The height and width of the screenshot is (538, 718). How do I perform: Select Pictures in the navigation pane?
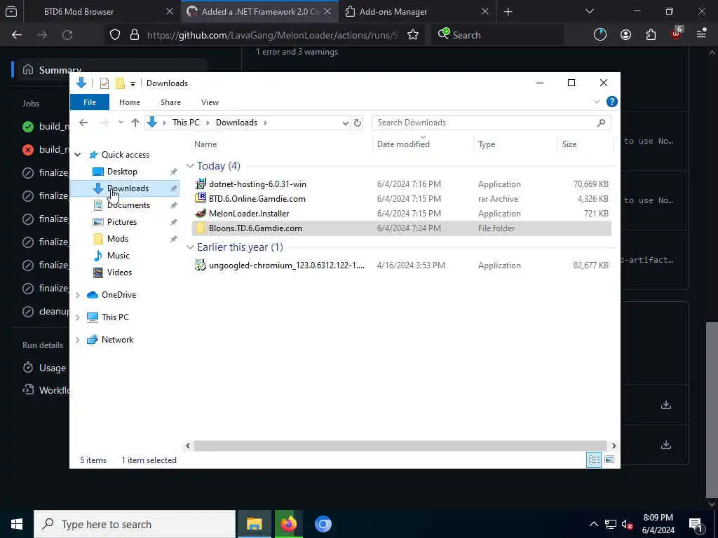click(x=122, y=222)
